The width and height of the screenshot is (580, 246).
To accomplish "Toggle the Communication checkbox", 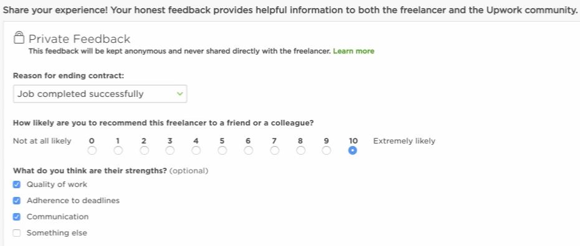I will click(17, 217).
